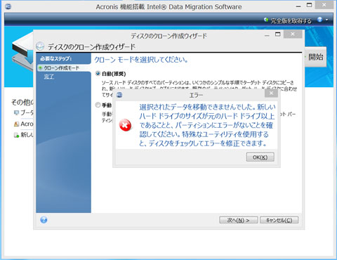Click the 開始 button in the main window
Image resolution: width=337 pixels, height=260 pixels.
click(x=316, y=57)
